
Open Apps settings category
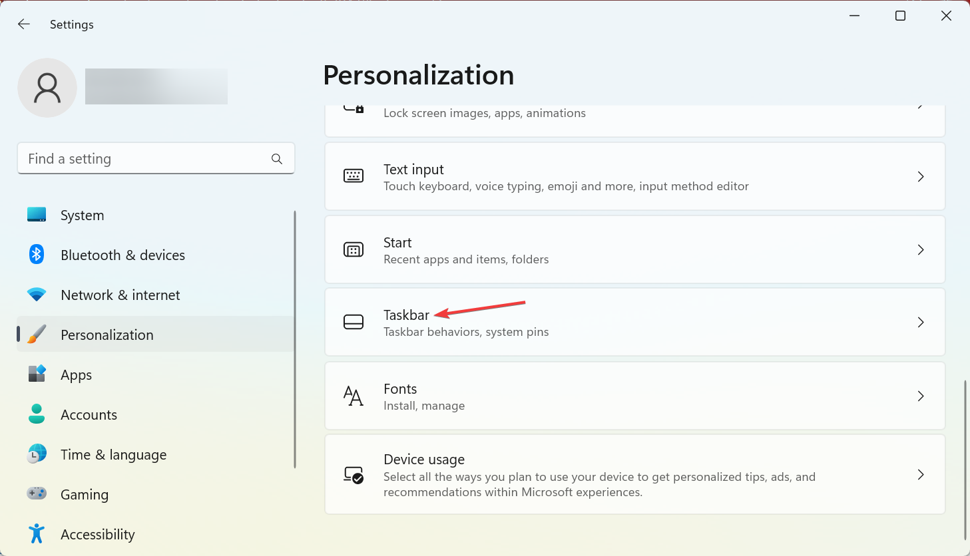point(155,374)
